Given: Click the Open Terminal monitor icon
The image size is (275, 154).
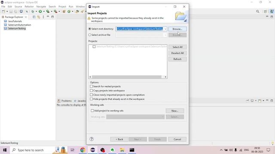Looking at the screenshot, I should [21, 12].
